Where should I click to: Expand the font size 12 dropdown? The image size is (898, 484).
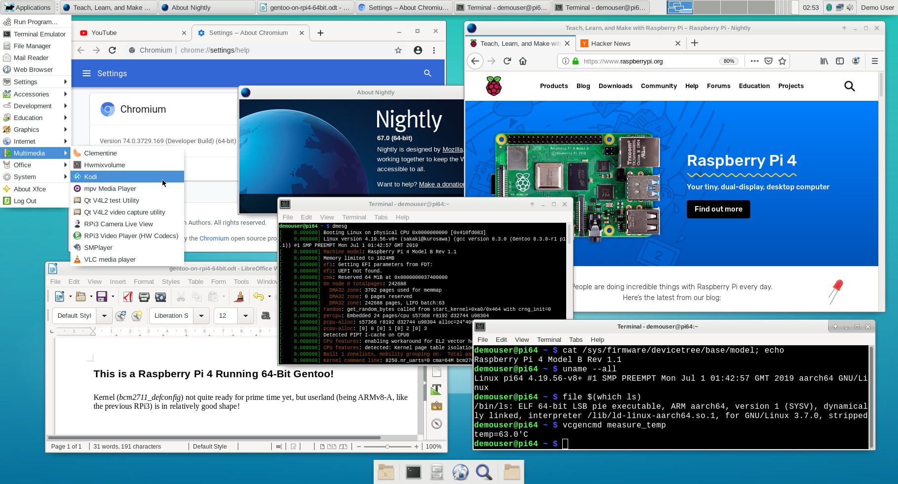tap(245, 316)
